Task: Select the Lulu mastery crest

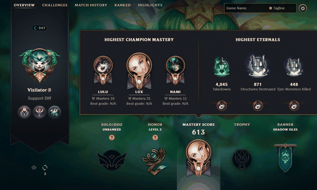Action: [x=103, y=71]
